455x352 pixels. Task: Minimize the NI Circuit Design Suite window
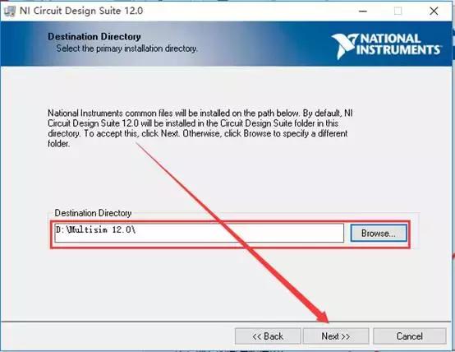point(363,11)
